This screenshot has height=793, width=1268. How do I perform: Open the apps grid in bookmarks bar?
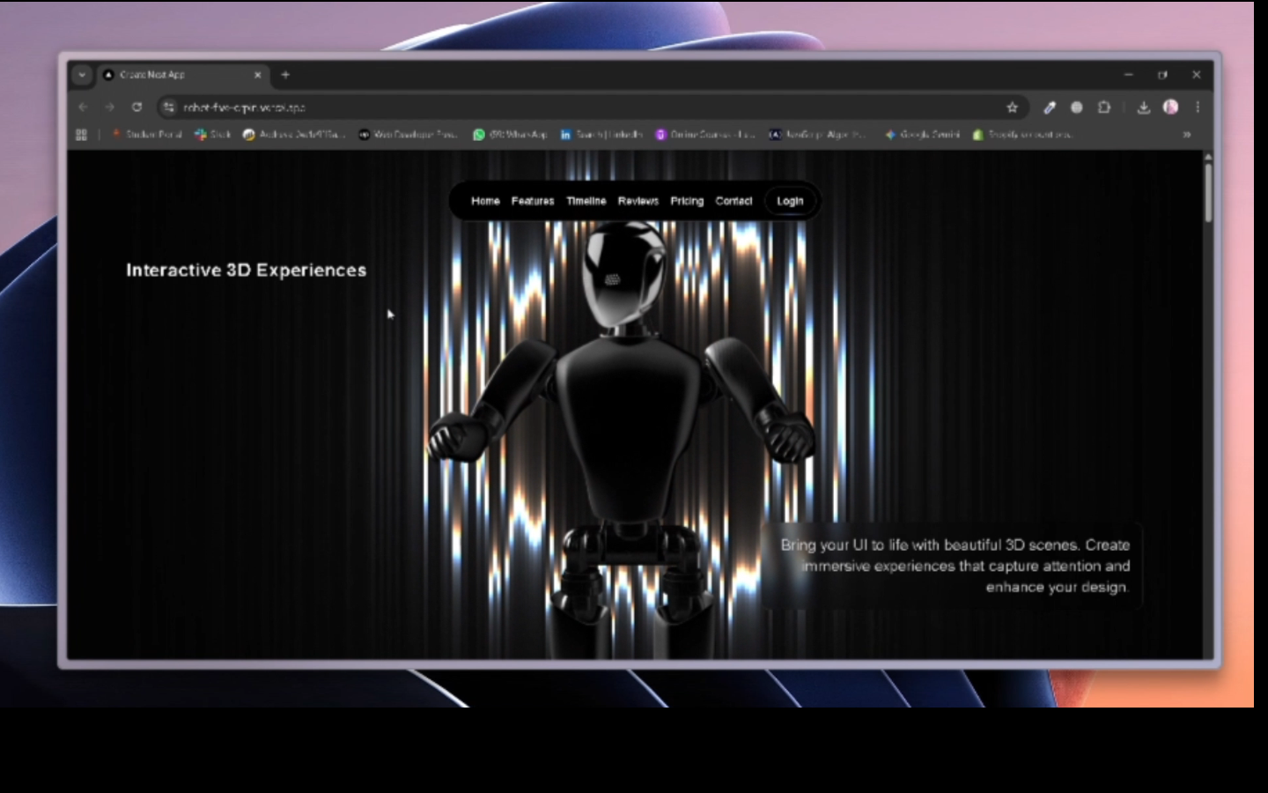coord(82,135)
